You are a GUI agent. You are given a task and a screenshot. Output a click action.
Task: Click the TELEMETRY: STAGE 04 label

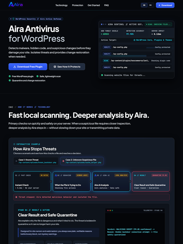coord(153,210)
